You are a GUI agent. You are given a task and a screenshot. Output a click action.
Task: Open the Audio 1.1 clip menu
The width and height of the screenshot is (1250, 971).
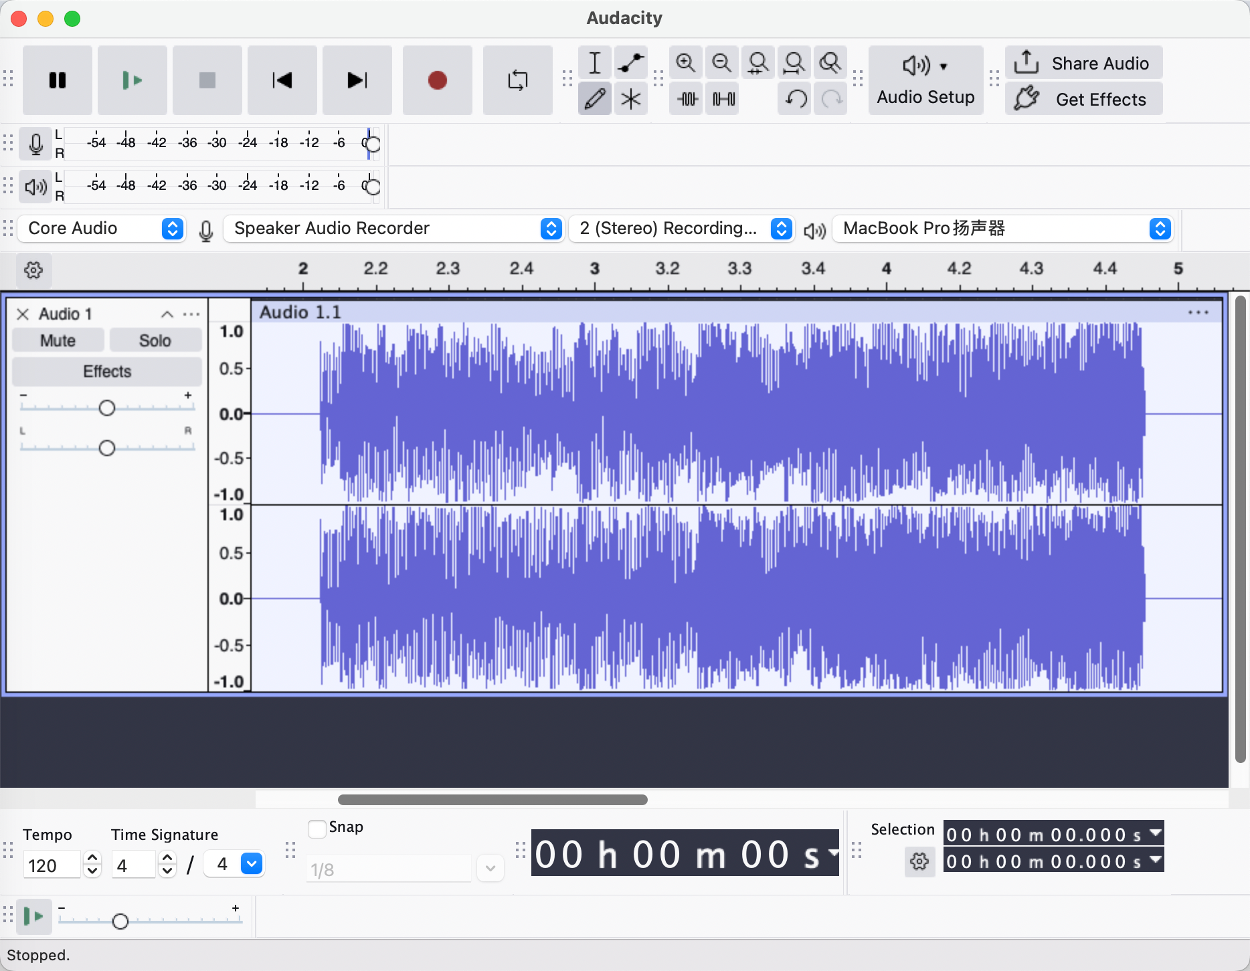[x=1197, y=312]
